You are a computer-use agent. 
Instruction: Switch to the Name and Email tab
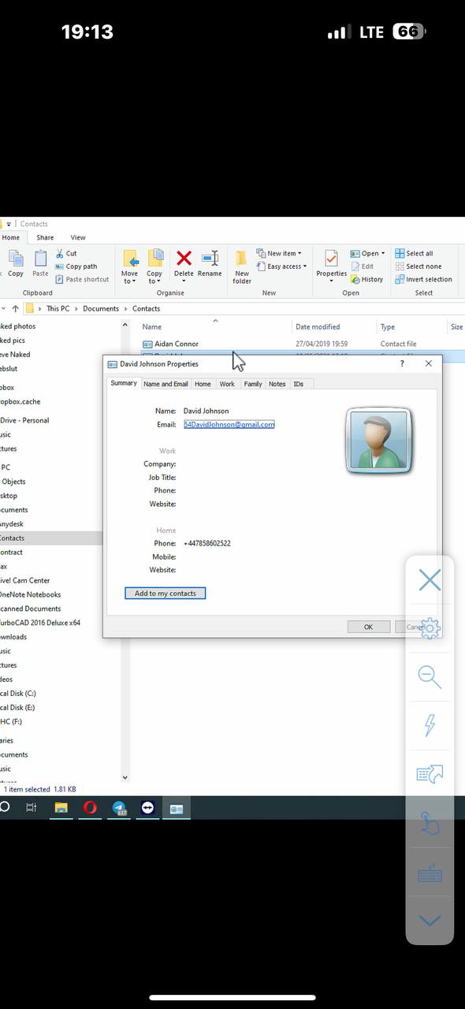tap(166, 384)
